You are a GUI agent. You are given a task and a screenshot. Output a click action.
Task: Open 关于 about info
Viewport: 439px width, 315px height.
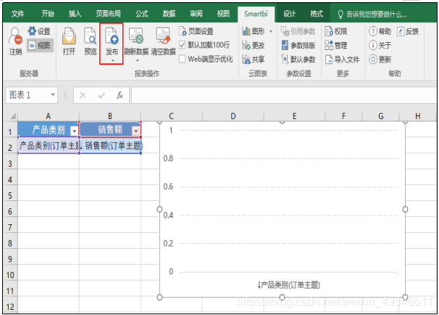[380, 45]
